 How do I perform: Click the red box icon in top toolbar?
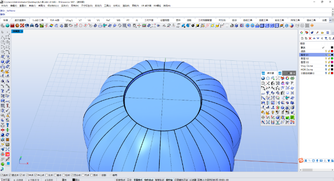coord(12,26)
